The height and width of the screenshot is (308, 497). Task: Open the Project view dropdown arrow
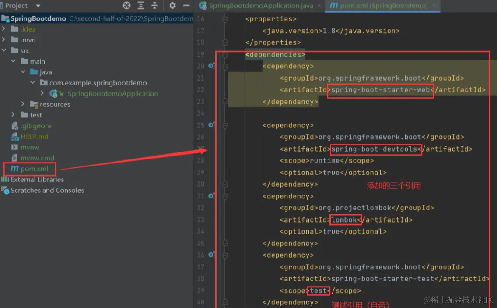pyautogui.click(x=38, y=6)
